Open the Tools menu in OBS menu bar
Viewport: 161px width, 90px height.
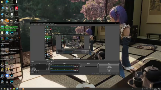52,25
